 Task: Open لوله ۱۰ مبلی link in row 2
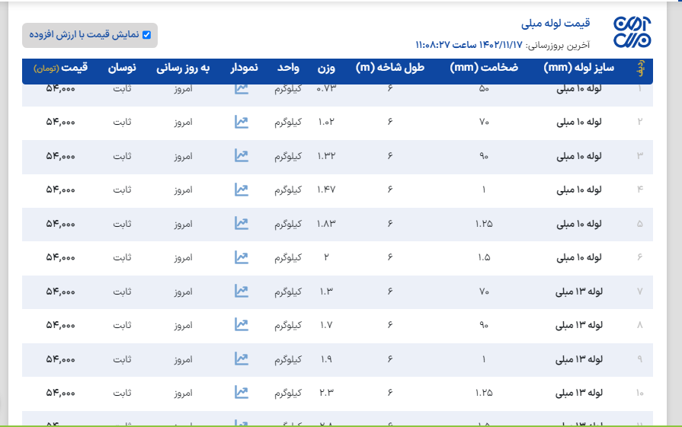579,122
